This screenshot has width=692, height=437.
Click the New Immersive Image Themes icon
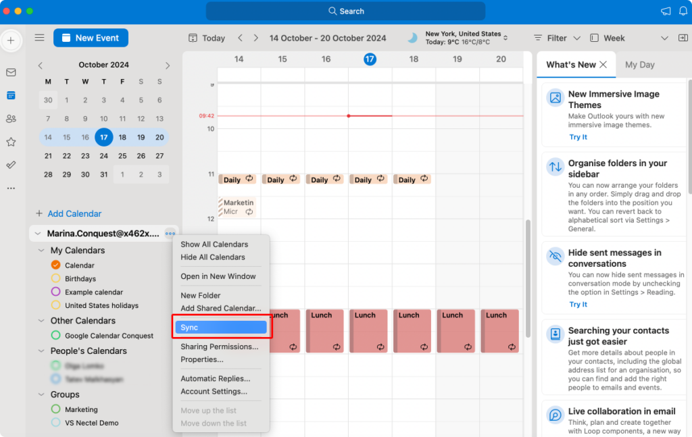coord(555,97)
